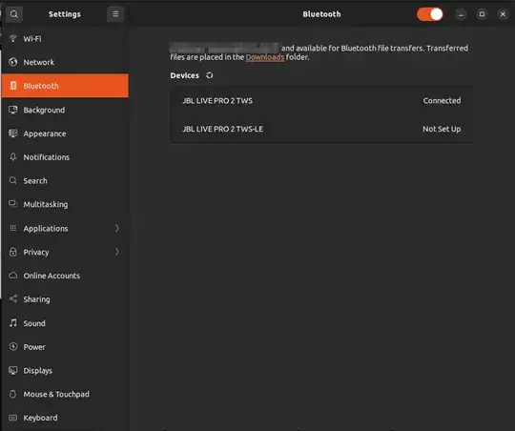The image size is (515, 431).
Task: Select the Network globe icon
Action: (13, 62)
